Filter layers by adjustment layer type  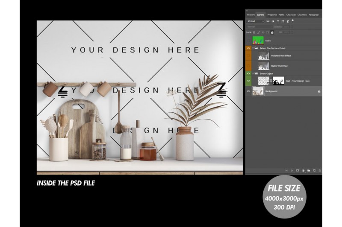click(273, 21)
